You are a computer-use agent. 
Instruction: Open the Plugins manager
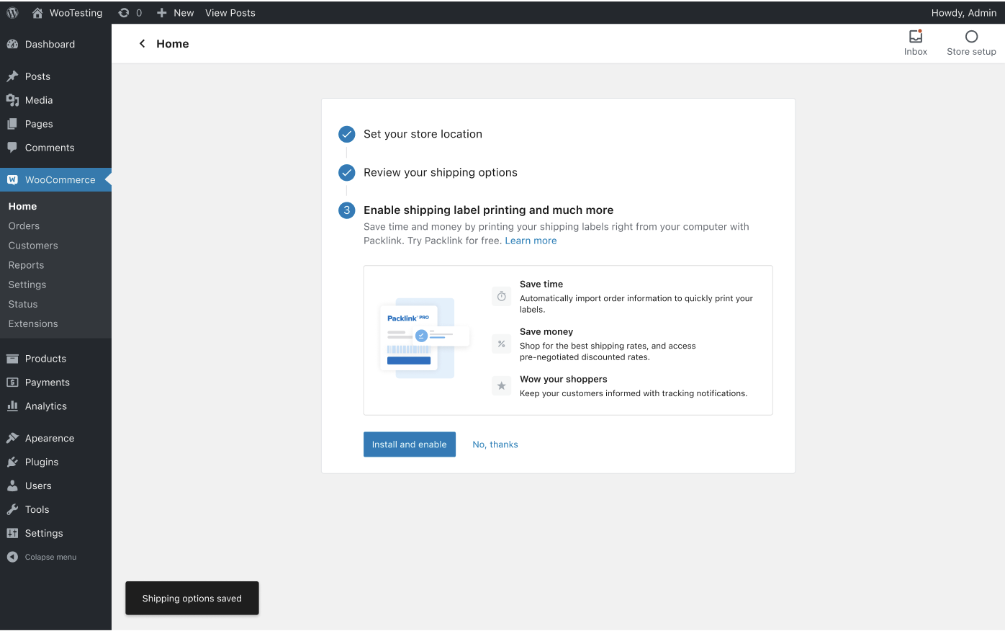[x=42, y=462]
